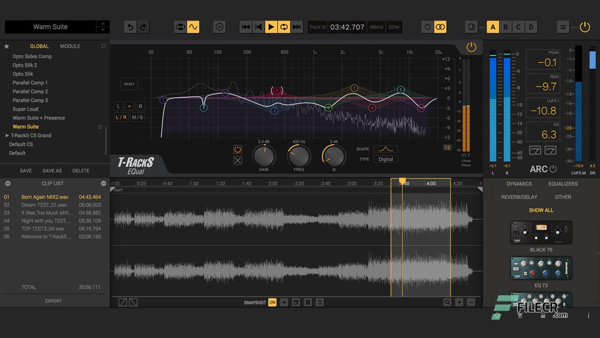Switch to the DYNAMICS category tab
600x338 pixels.
tap(519, 184)
